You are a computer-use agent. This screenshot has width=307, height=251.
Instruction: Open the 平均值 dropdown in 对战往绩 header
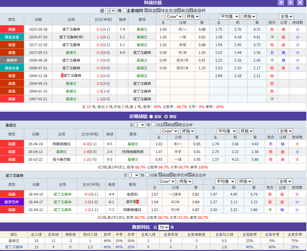229,16
